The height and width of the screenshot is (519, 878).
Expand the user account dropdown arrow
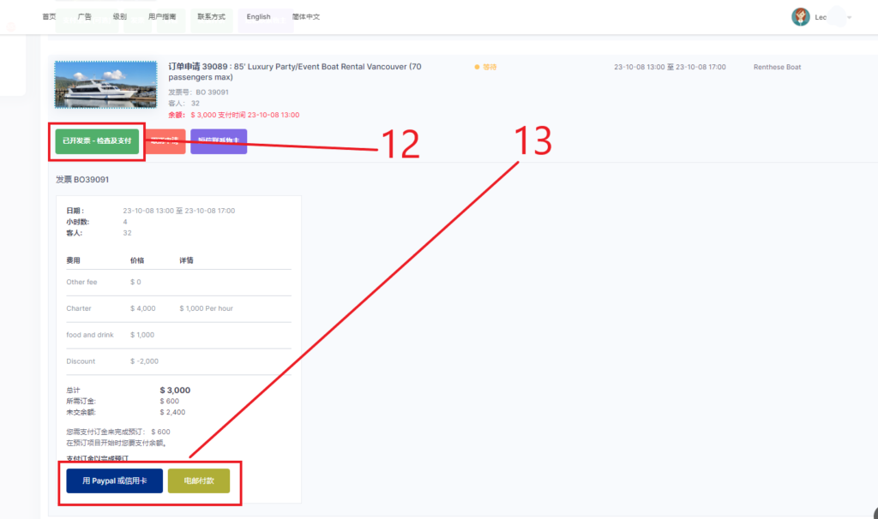point(849,17)
